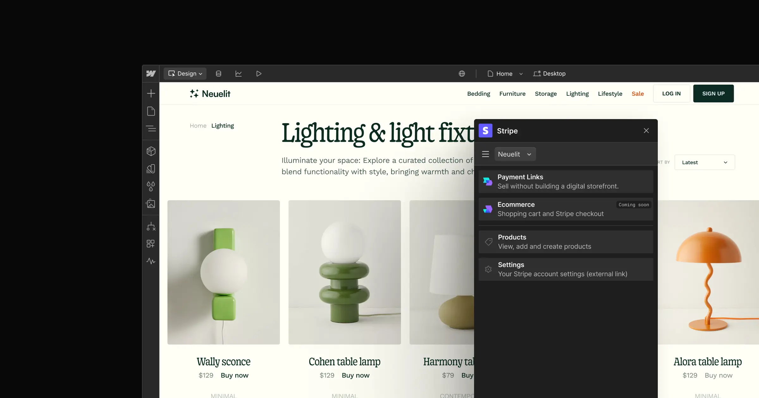Viewport: 759px width, 398px height.
Task: Open the Assets image icon
Action: tap(151, 204)
